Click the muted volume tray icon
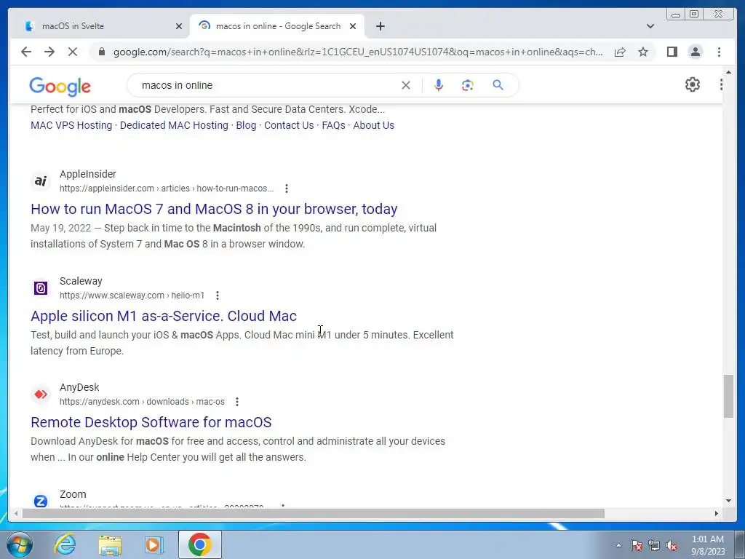This screenshot has width=745, height=559. (672, 545)
